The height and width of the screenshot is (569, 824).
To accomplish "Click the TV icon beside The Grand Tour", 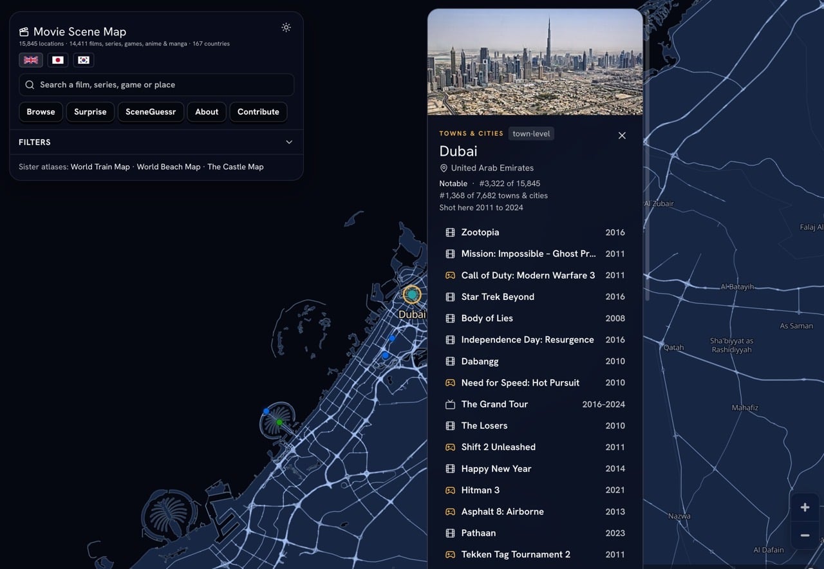I will (x=451, y=404).
